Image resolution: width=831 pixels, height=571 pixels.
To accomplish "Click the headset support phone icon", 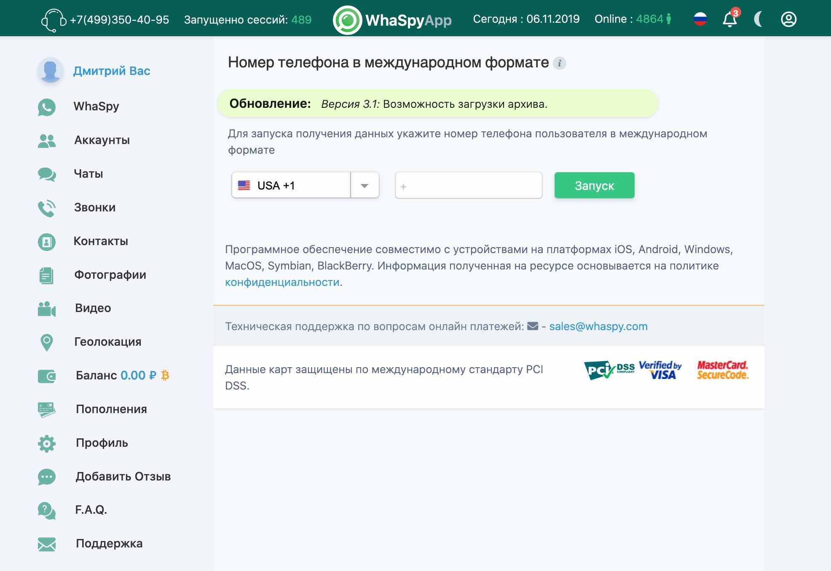I will [54, 20].
